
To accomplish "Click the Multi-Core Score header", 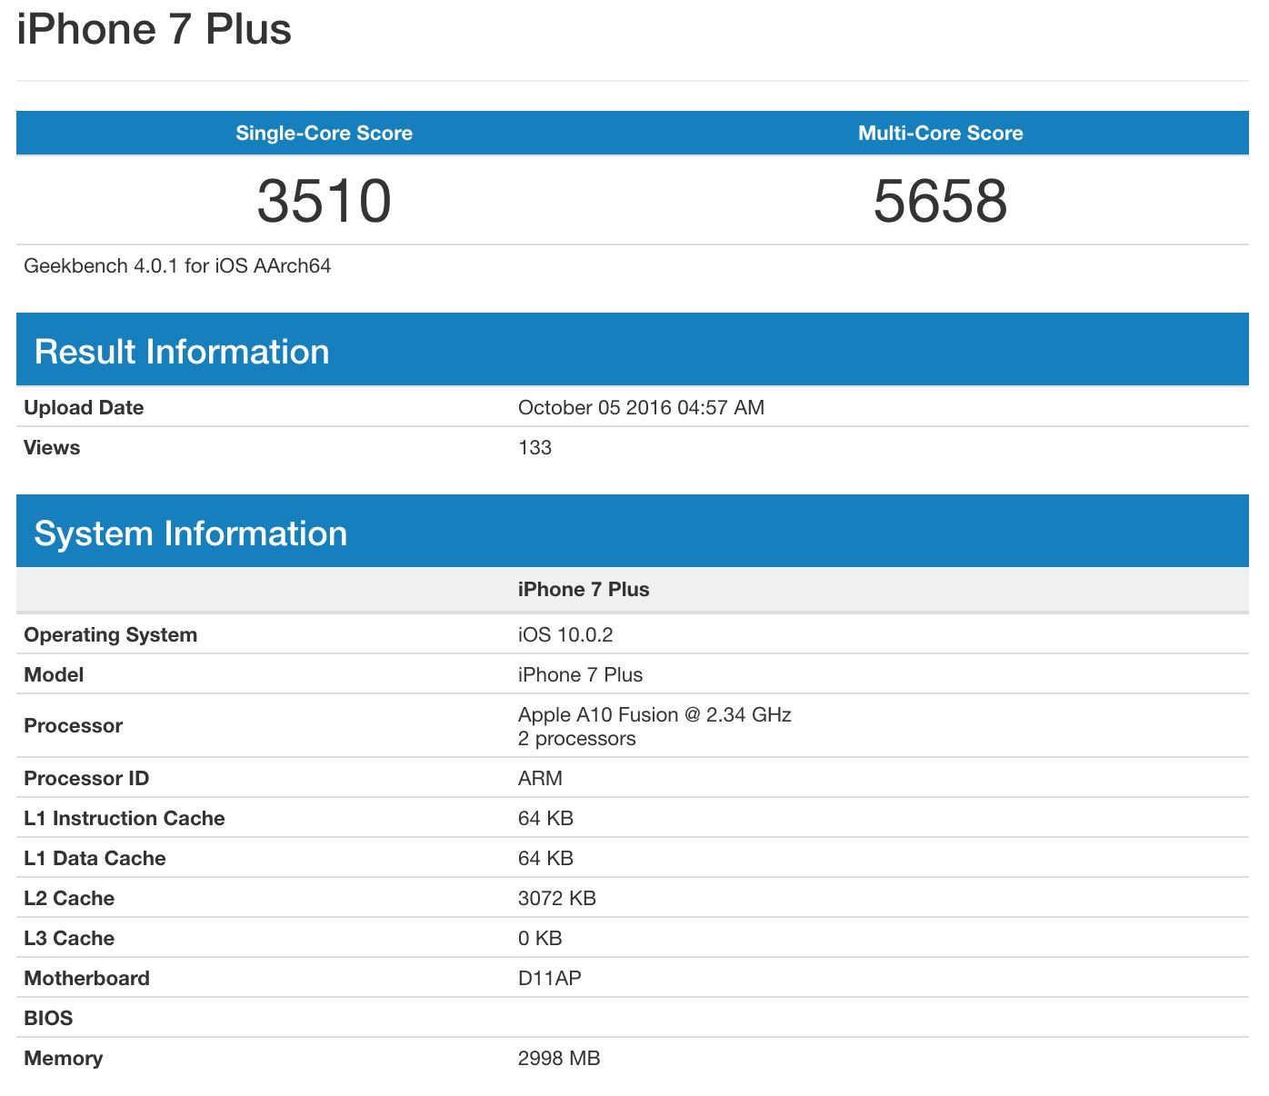I will [940, 134].
